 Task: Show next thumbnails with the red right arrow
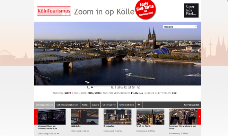coord(199,116)
